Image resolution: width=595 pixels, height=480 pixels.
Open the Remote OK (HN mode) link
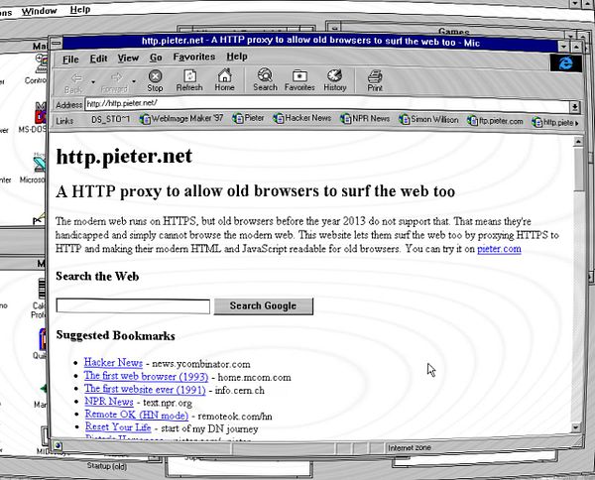coord(136,415)
